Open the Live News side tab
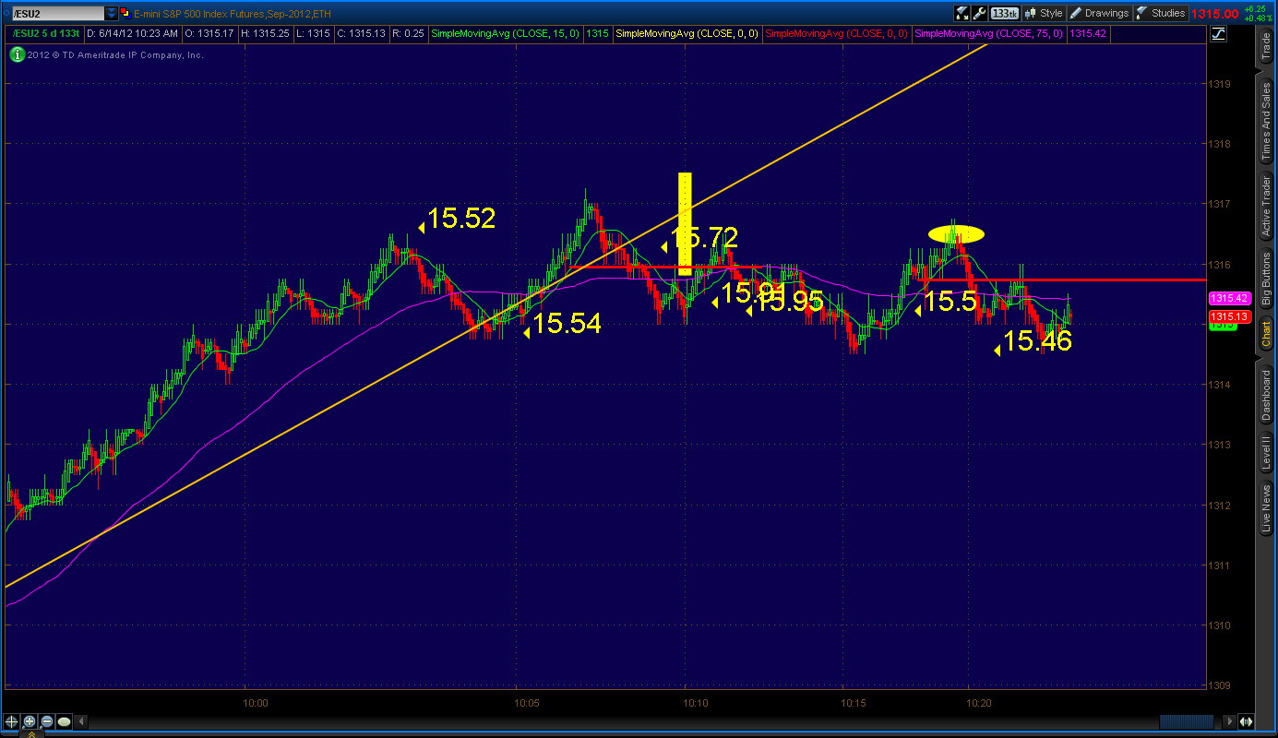This screenshot has width=1278, height=738. coord(1267,508)
